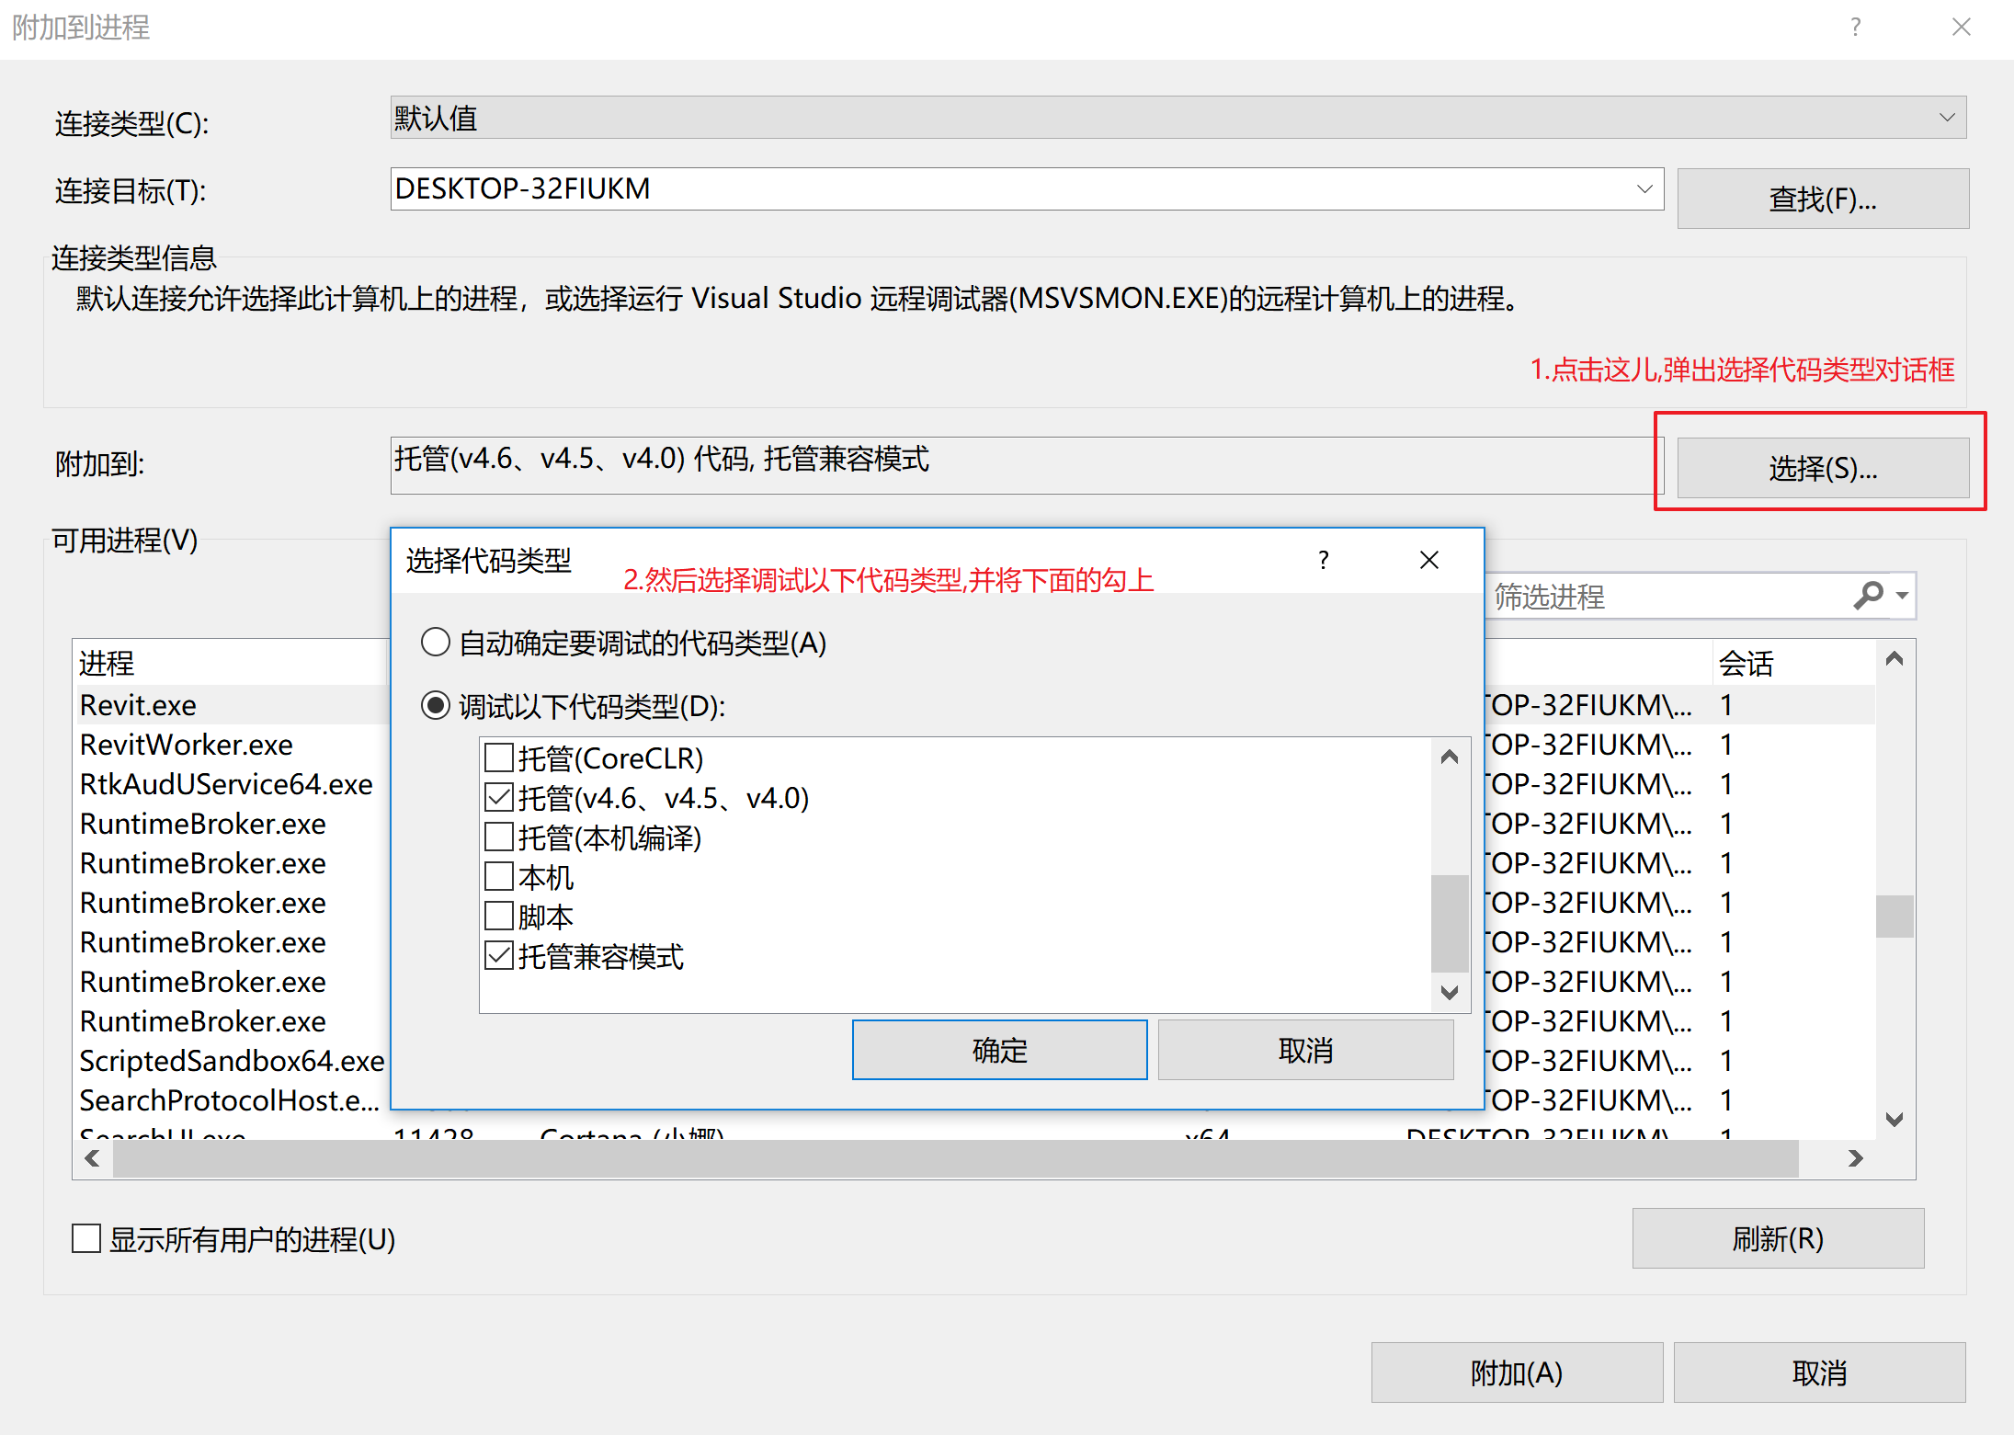Click right arrow of horizontal process scrollbar
Screen dimensions: 2014x1435
(x=1855, y=1158)
